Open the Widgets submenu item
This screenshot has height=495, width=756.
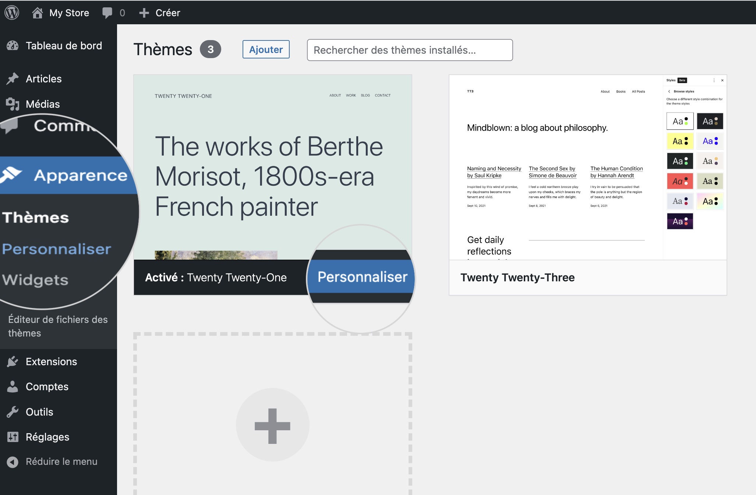pos(35,280)
